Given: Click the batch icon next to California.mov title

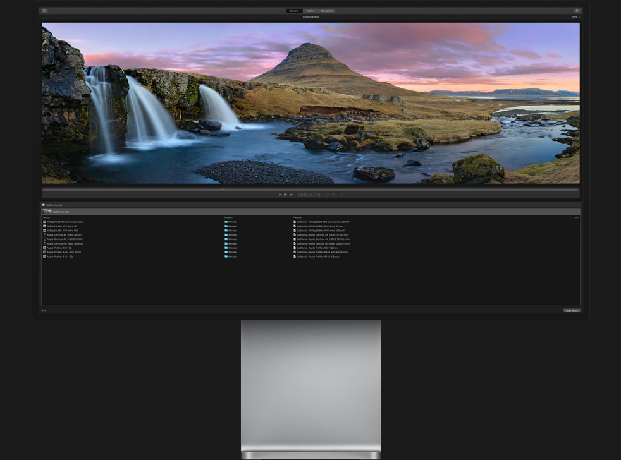Looking at the screenshot, I should [x=43, y=205].
